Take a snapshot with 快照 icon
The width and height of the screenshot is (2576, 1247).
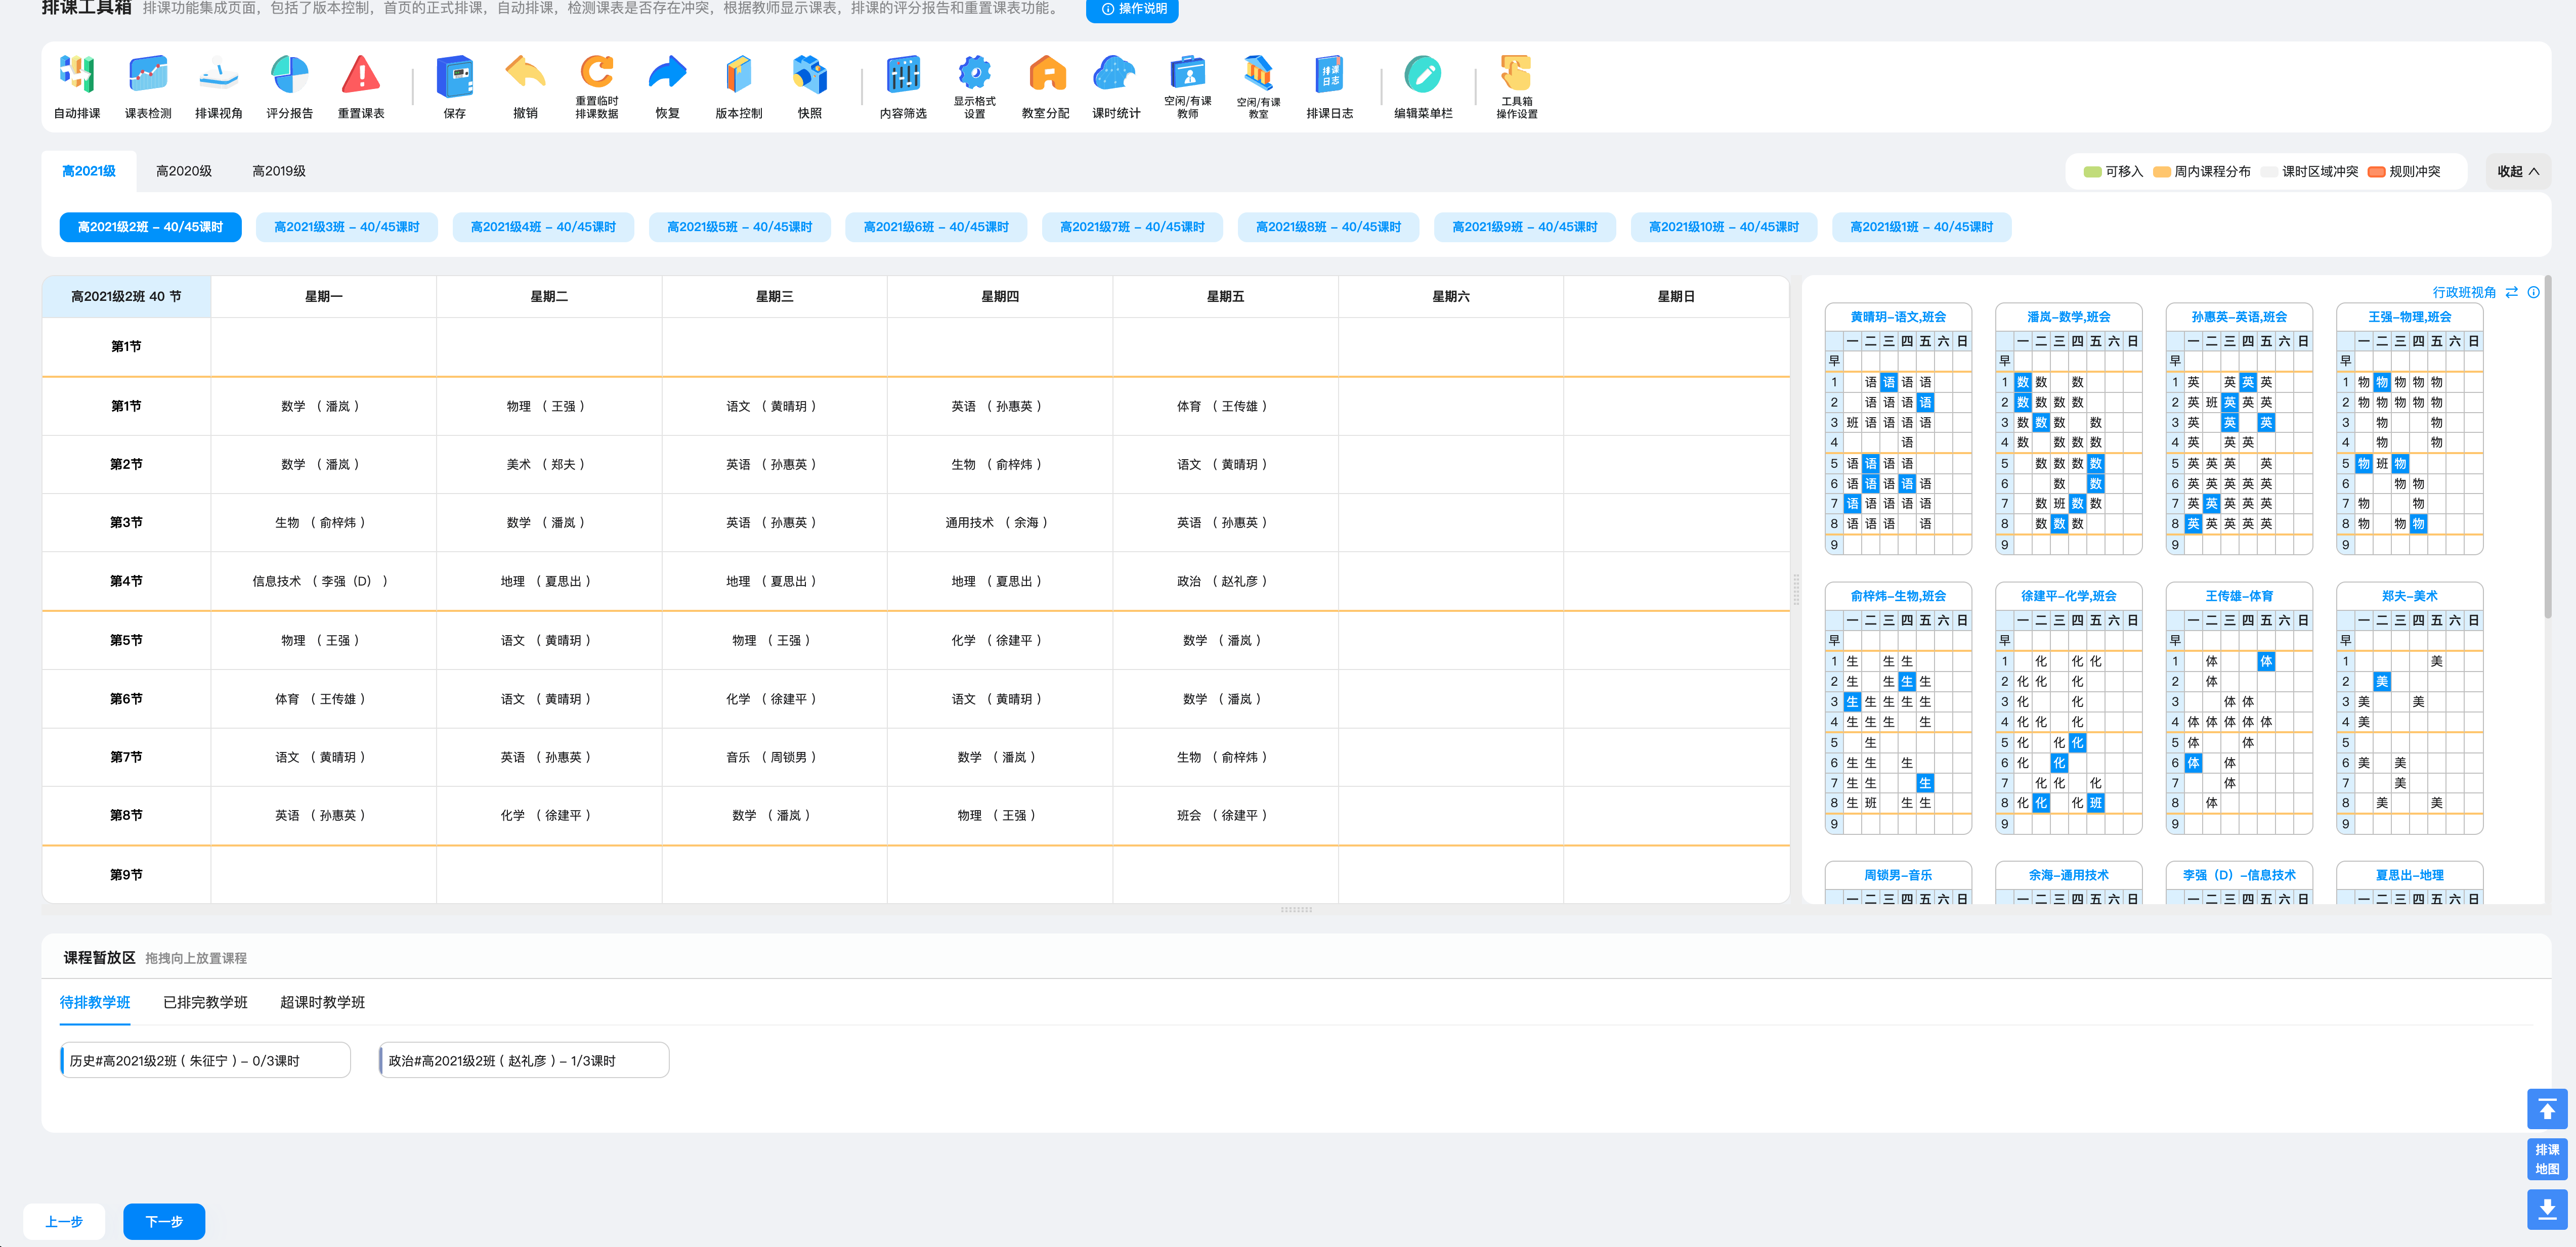(x=810, y=74)
